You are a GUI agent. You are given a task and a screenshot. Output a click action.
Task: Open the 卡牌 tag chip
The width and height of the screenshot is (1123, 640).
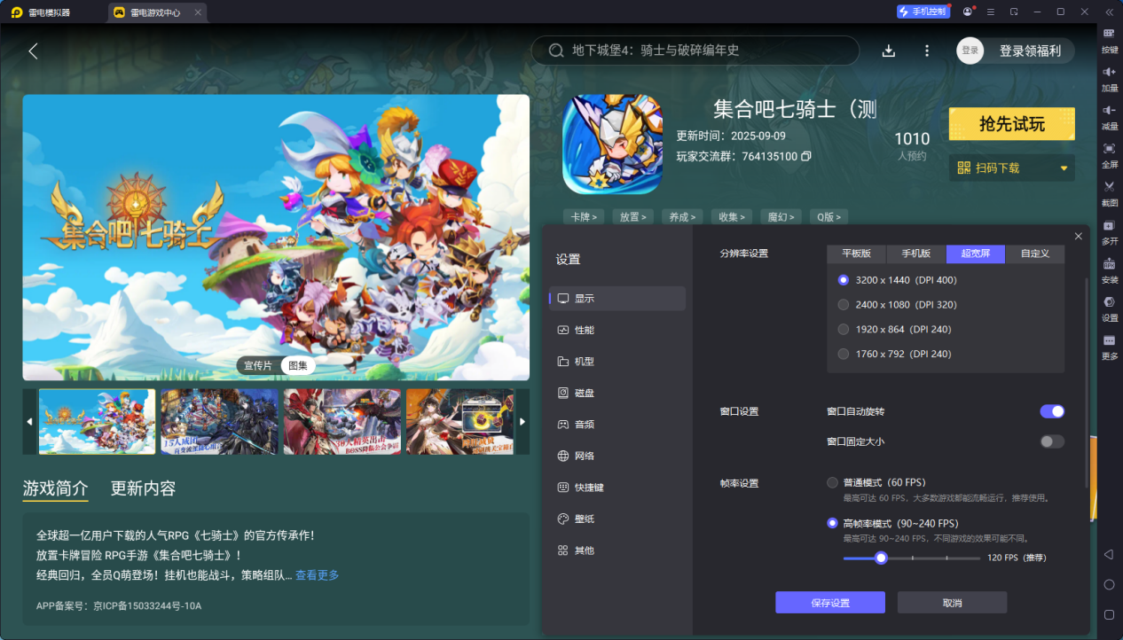point(584,216)
